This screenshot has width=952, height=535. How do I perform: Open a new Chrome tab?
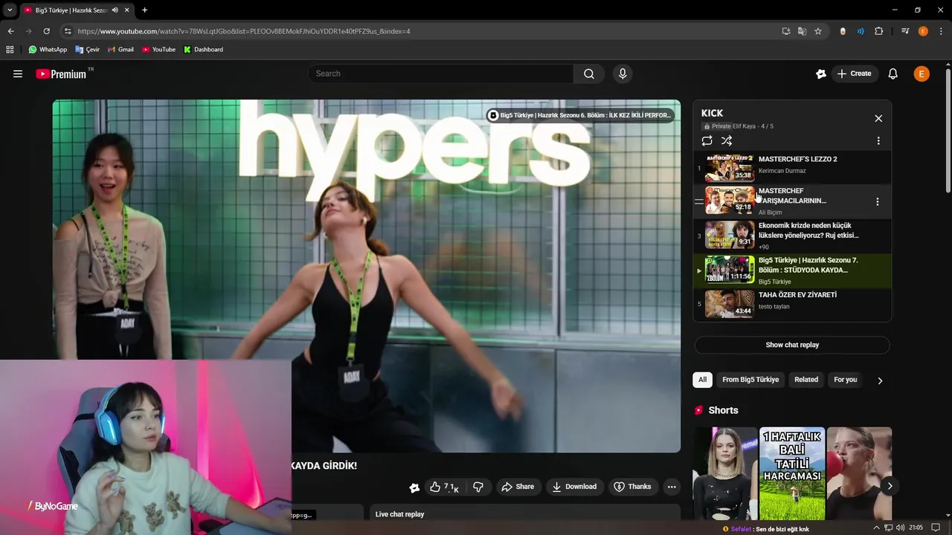click(144, 10)
